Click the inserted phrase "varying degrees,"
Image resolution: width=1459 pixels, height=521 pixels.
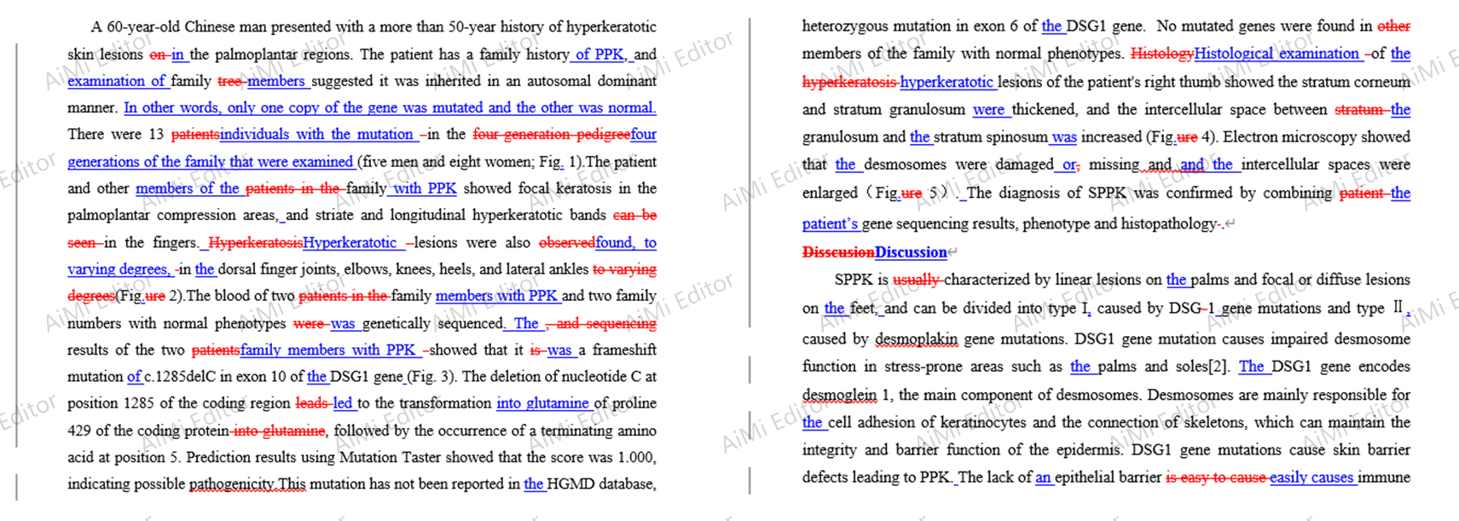click(x=119, y=269)
